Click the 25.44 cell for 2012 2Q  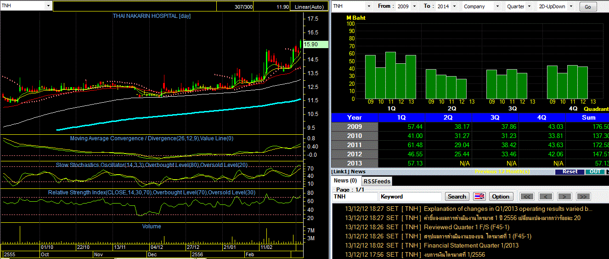tap(448, 154)
